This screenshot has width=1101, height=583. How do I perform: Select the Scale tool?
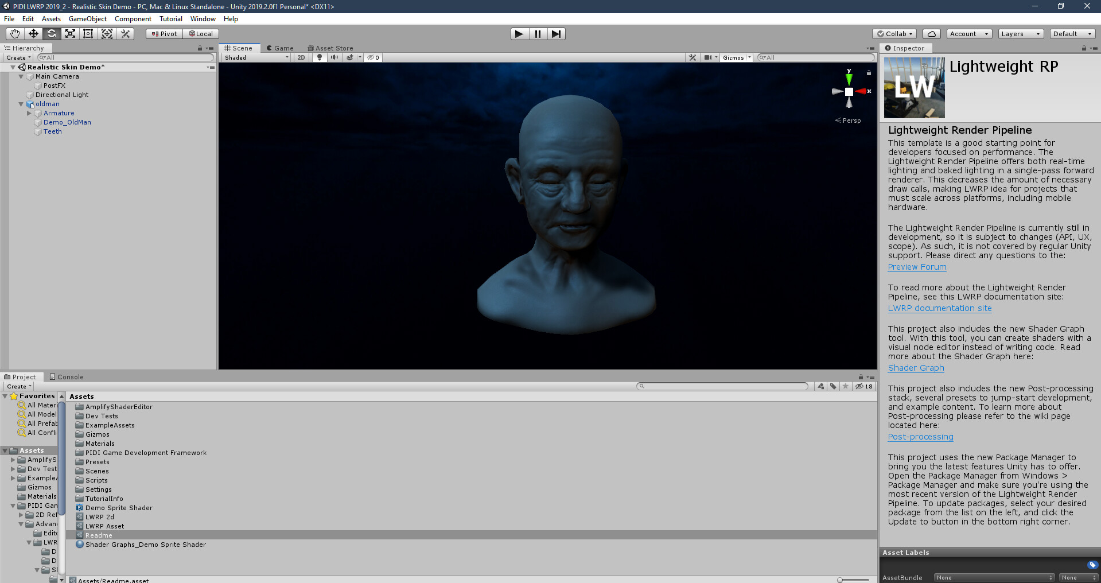click(70, 34)
